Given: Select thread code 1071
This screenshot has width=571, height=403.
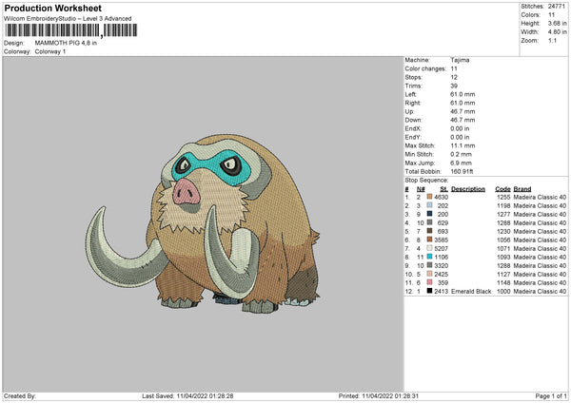Looking at the screenshot, I should tap(503, 248).
